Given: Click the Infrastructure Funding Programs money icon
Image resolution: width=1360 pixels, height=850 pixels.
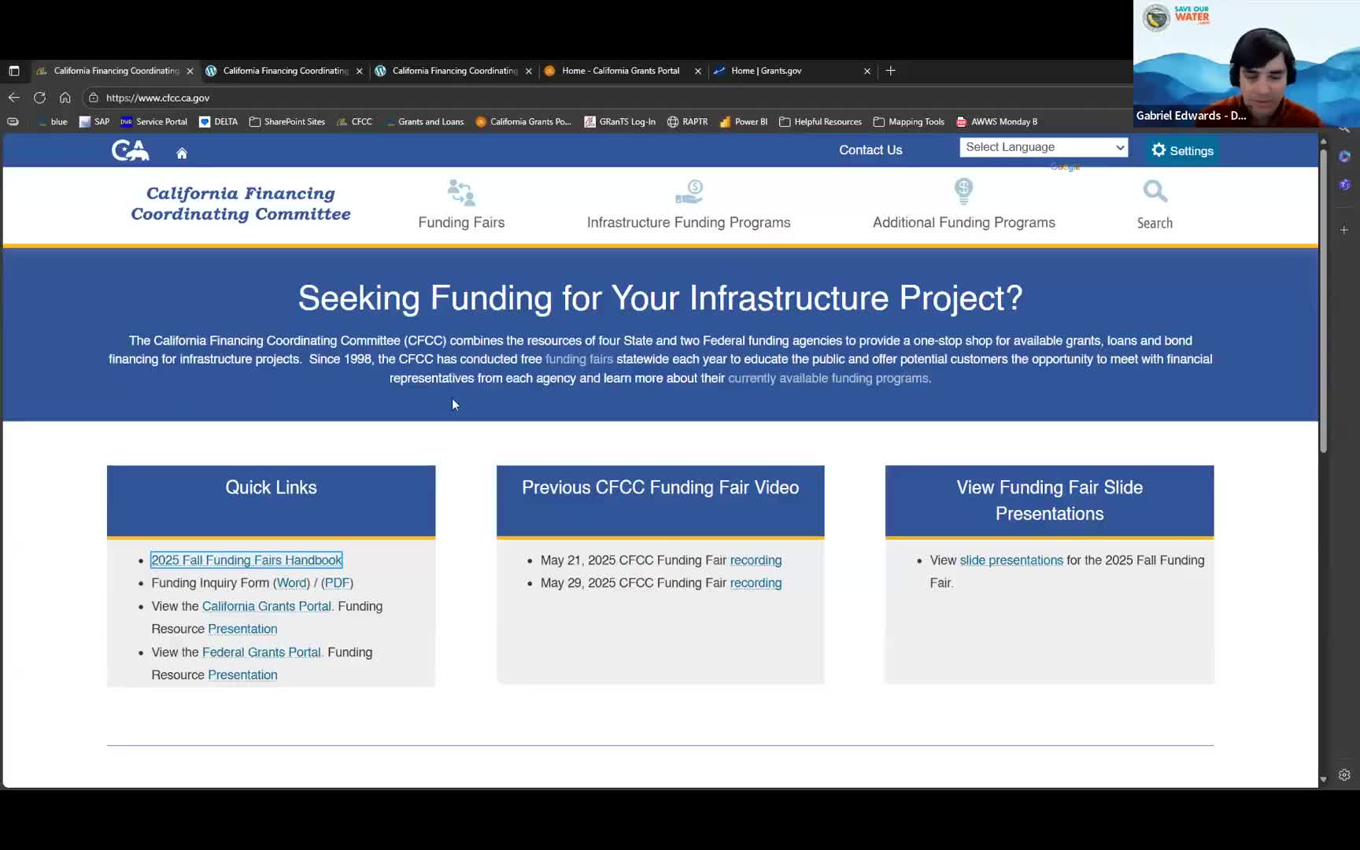Looking at the screenshot, I should click(688, 192).
